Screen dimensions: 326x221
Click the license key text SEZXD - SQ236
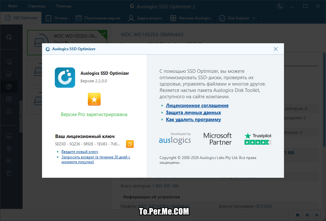[x=87, y=144]
